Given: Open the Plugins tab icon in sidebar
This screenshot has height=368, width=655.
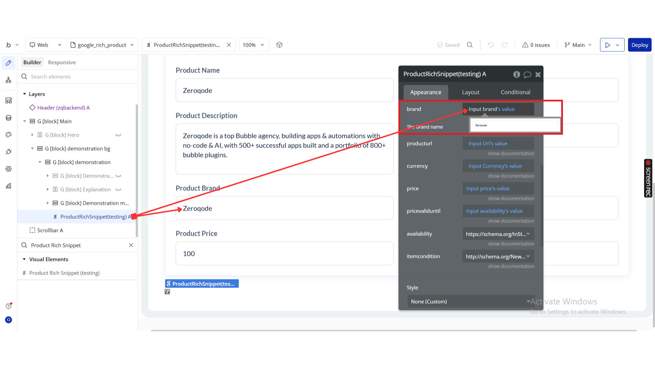Looking at the screenshot, I should (9, 152).
